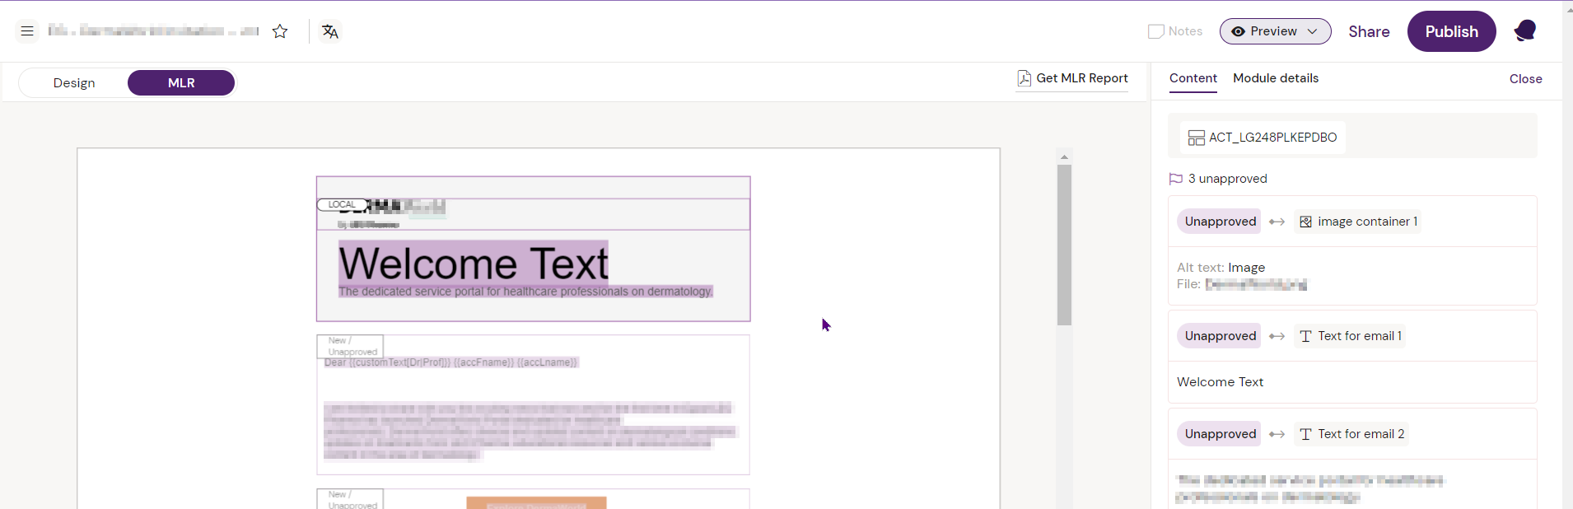Enable the Notes checkbox

pos(1156,31)
